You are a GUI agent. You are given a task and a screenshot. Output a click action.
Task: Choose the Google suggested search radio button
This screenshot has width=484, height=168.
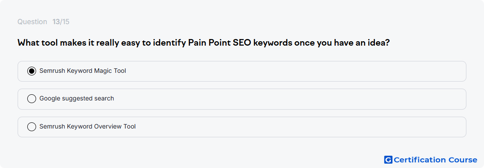tap(32, 99)
